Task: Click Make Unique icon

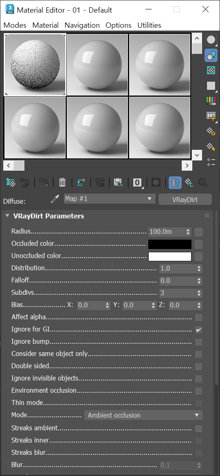Action: (x=100, y=182)
